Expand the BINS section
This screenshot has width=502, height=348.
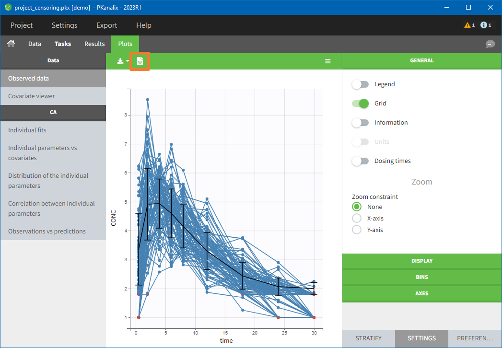pyautogui.click(x=422, y=277)
